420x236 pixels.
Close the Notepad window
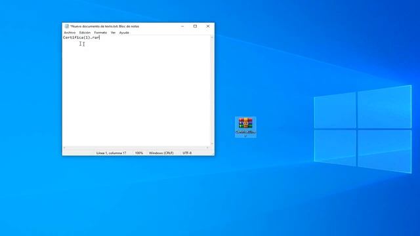point(208,26)
